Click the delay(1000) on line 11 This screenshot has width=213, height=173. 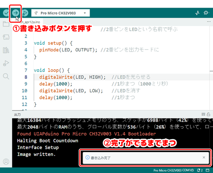[x=56, y=98]
